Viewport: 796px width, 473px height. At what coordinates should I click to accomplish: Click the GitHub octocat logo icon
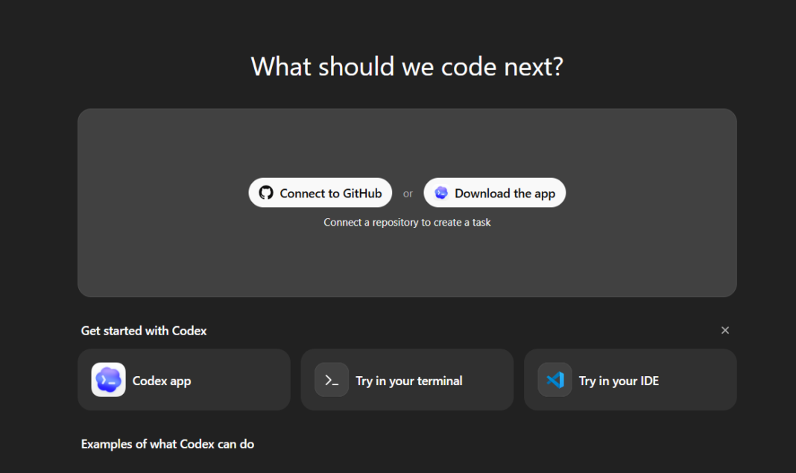tap(266, 193)
